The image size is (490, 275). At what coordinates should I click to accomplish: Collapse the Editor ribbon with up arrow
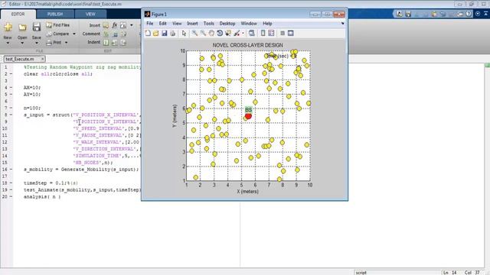[486, 14]
